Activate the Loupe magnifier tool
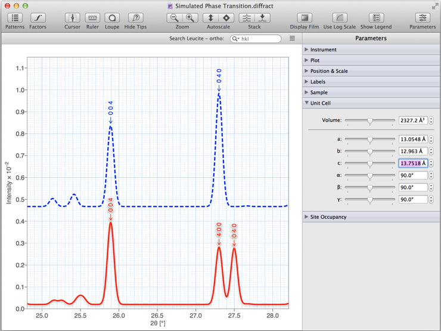 (112, 18)
